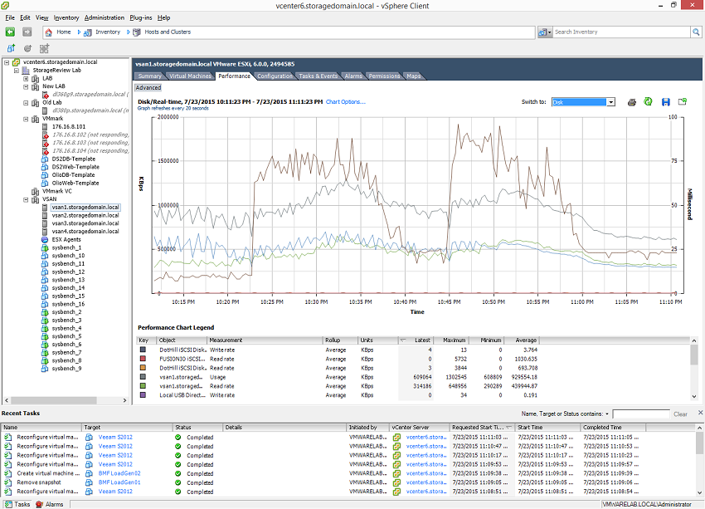Click the recent tasks filter text field
Screen dimensions: 705x509
640,414
